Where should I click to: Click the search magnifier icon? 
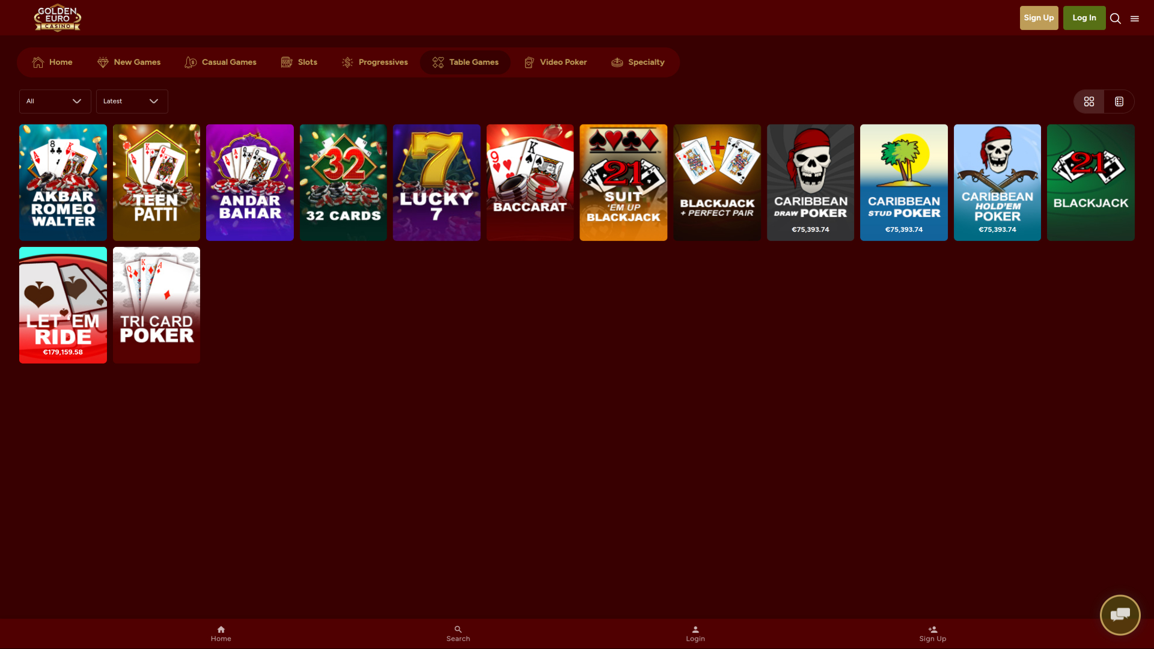[1115, 18]
